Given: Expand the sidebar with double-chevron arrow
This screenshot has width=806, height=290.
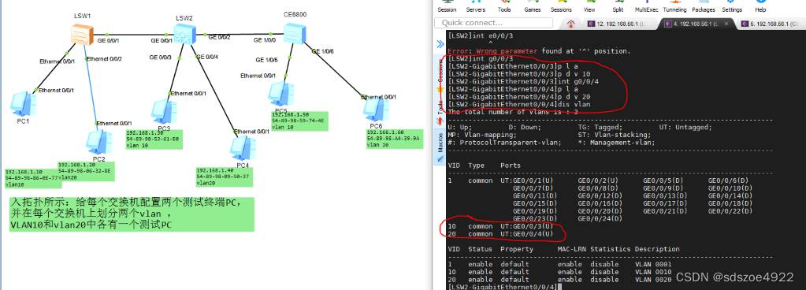Looking at the screenshot, I should point(440,44).
